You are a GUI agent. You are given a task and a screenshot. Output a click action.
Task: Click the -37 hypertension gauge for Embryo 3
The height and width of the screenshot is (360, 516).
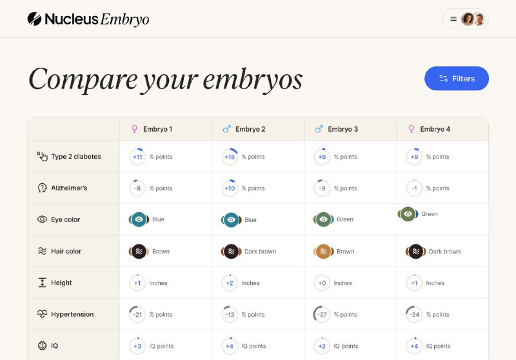click(x=322, y=314)
